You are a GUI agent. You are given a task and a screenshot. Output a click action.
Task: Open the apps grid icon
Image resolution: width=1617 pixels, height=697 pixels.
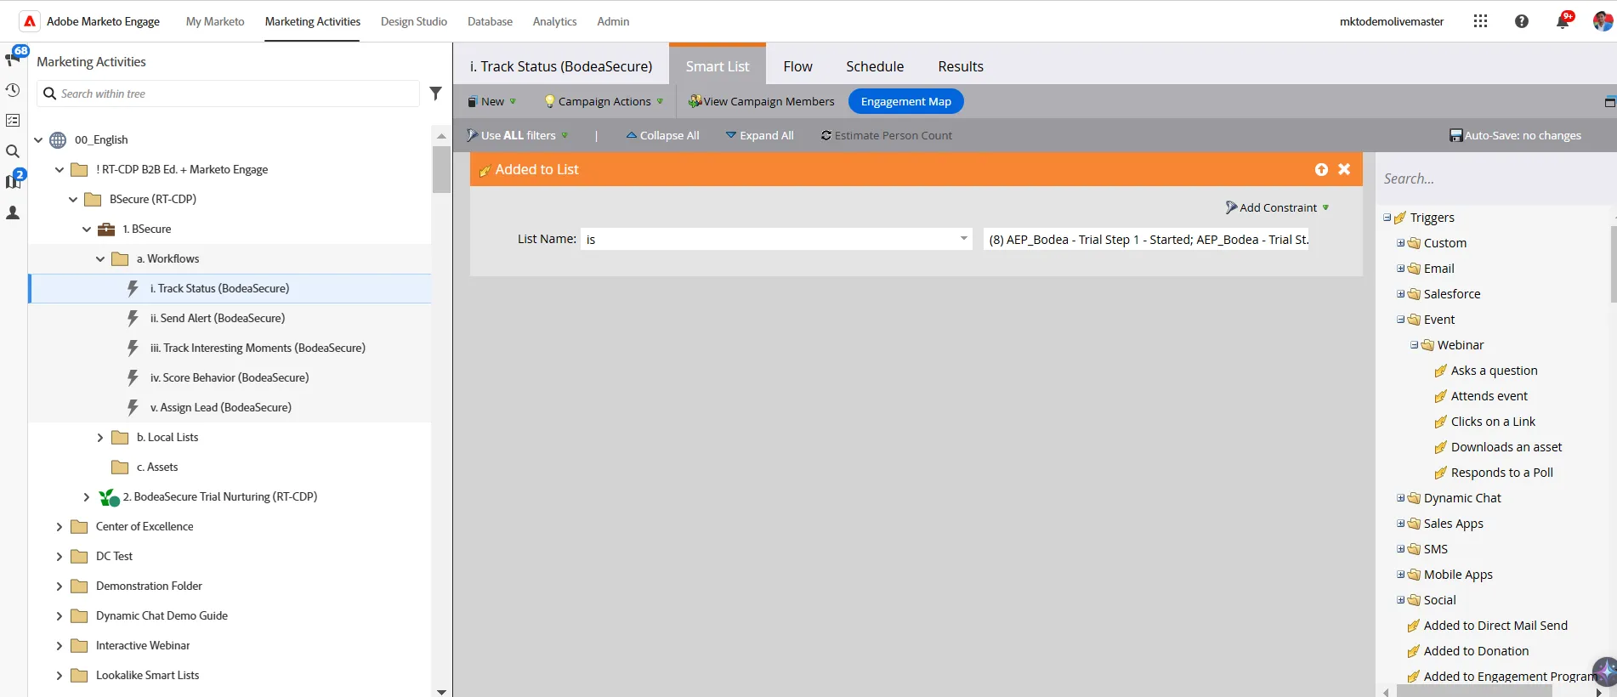coord(1480,21)
